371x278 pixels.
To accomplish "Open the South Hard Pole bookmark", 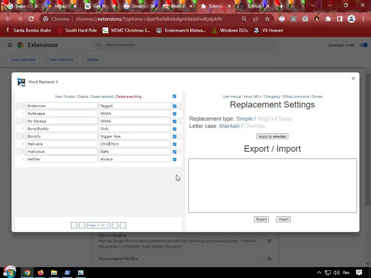I will coord(78,30).
